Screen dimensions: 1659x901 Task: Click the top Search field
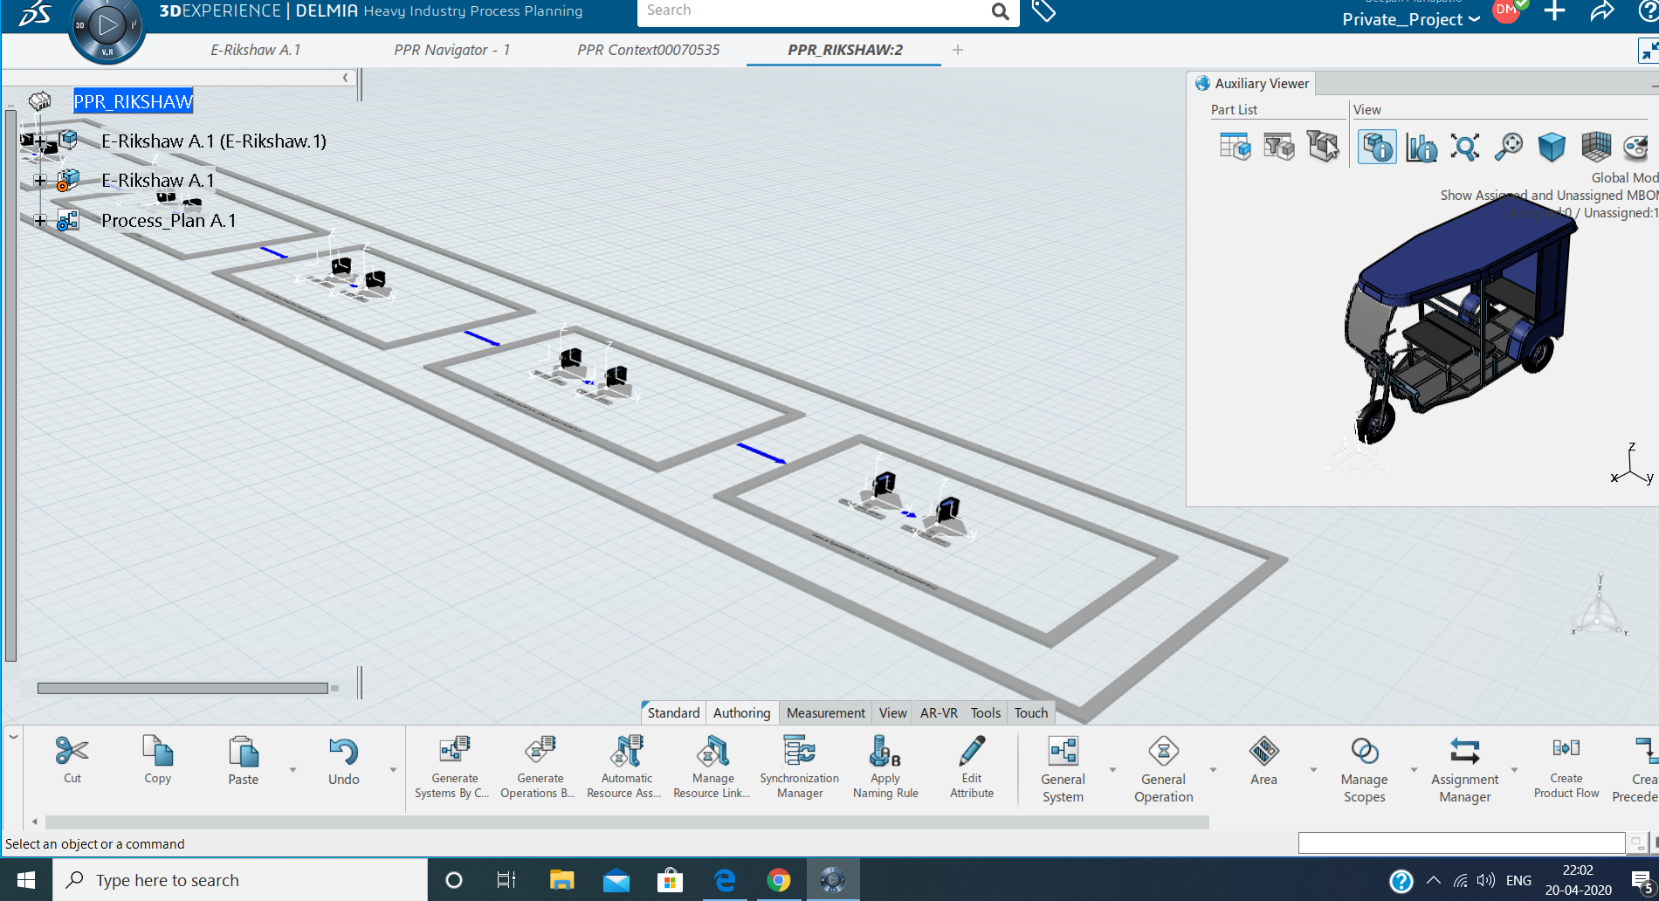pyautogui.click(x=812, y=11)
